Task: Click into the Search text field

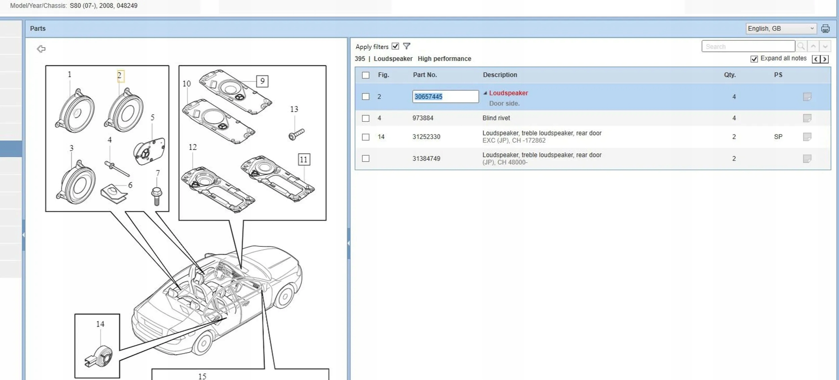Action: pos(748,46)
